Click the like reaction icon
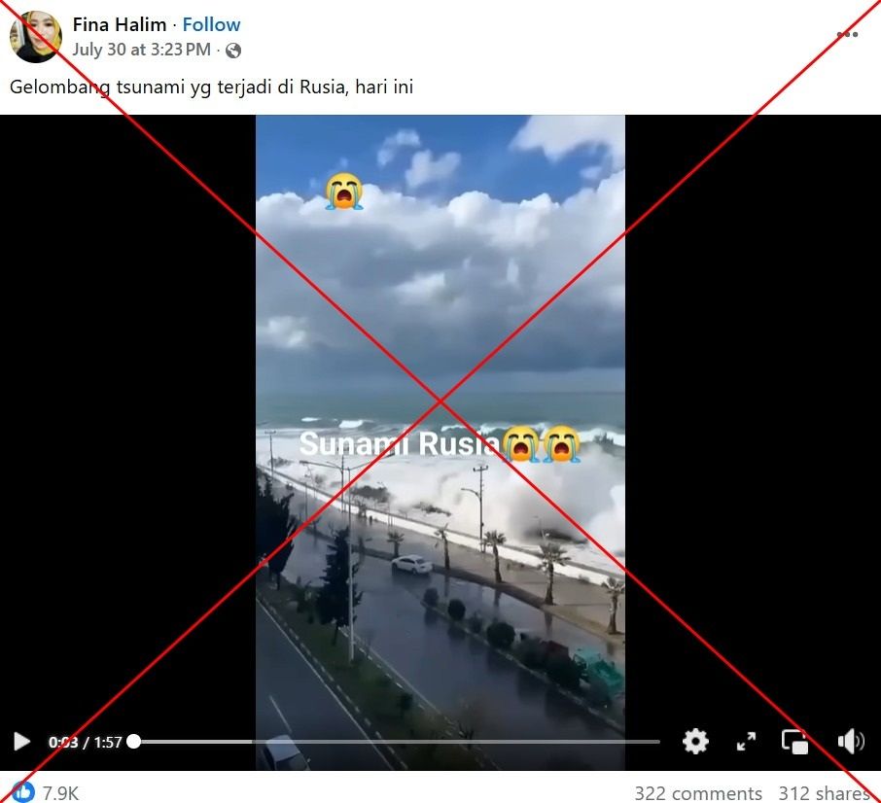Screen dimensions: 881x803 coord(22,791)
